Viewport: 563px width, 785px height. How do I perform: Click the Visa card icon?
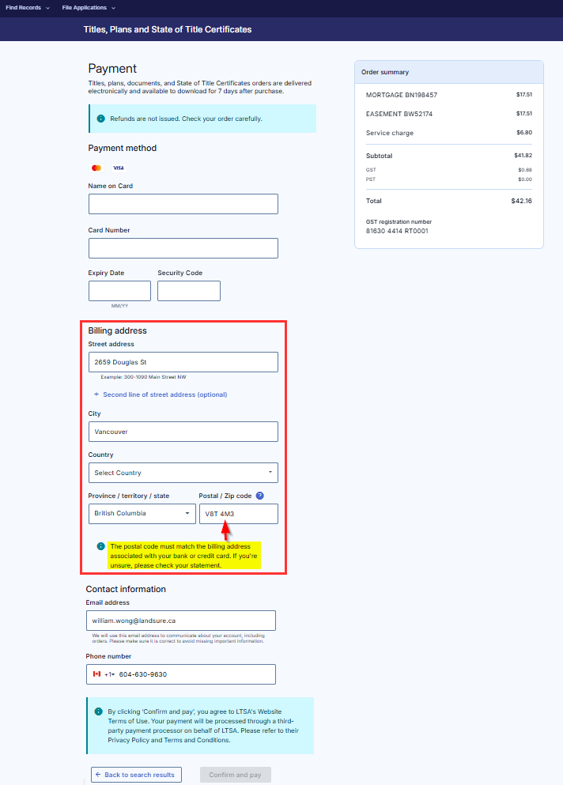[x=118, y=168]
